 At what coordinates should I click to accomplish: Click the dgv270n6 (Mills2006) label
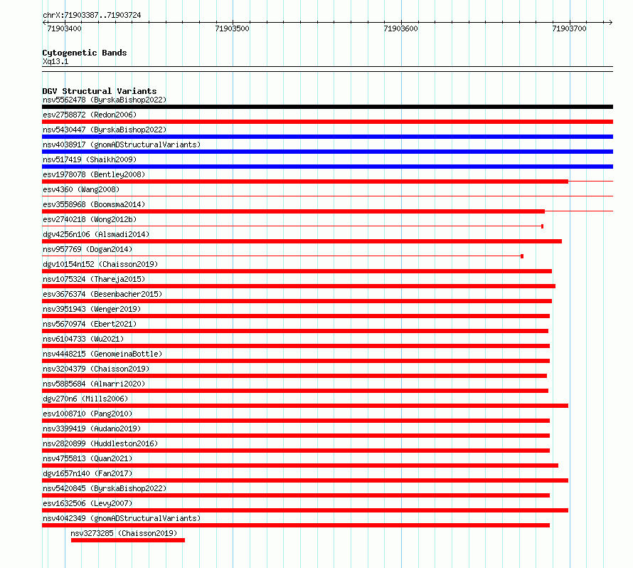click(85, 399)
